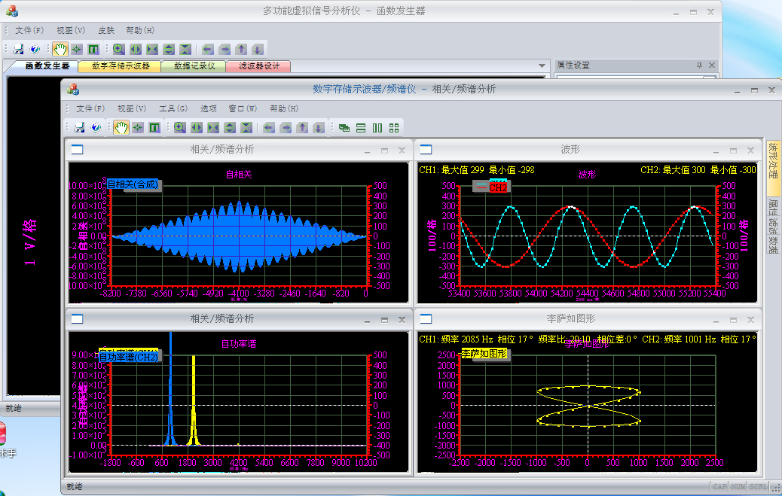Click CH2 最大值 300 readout in waveform window
Image resolution: width=782 pixels, height=496 pixels.
click(x=674, y=169)
